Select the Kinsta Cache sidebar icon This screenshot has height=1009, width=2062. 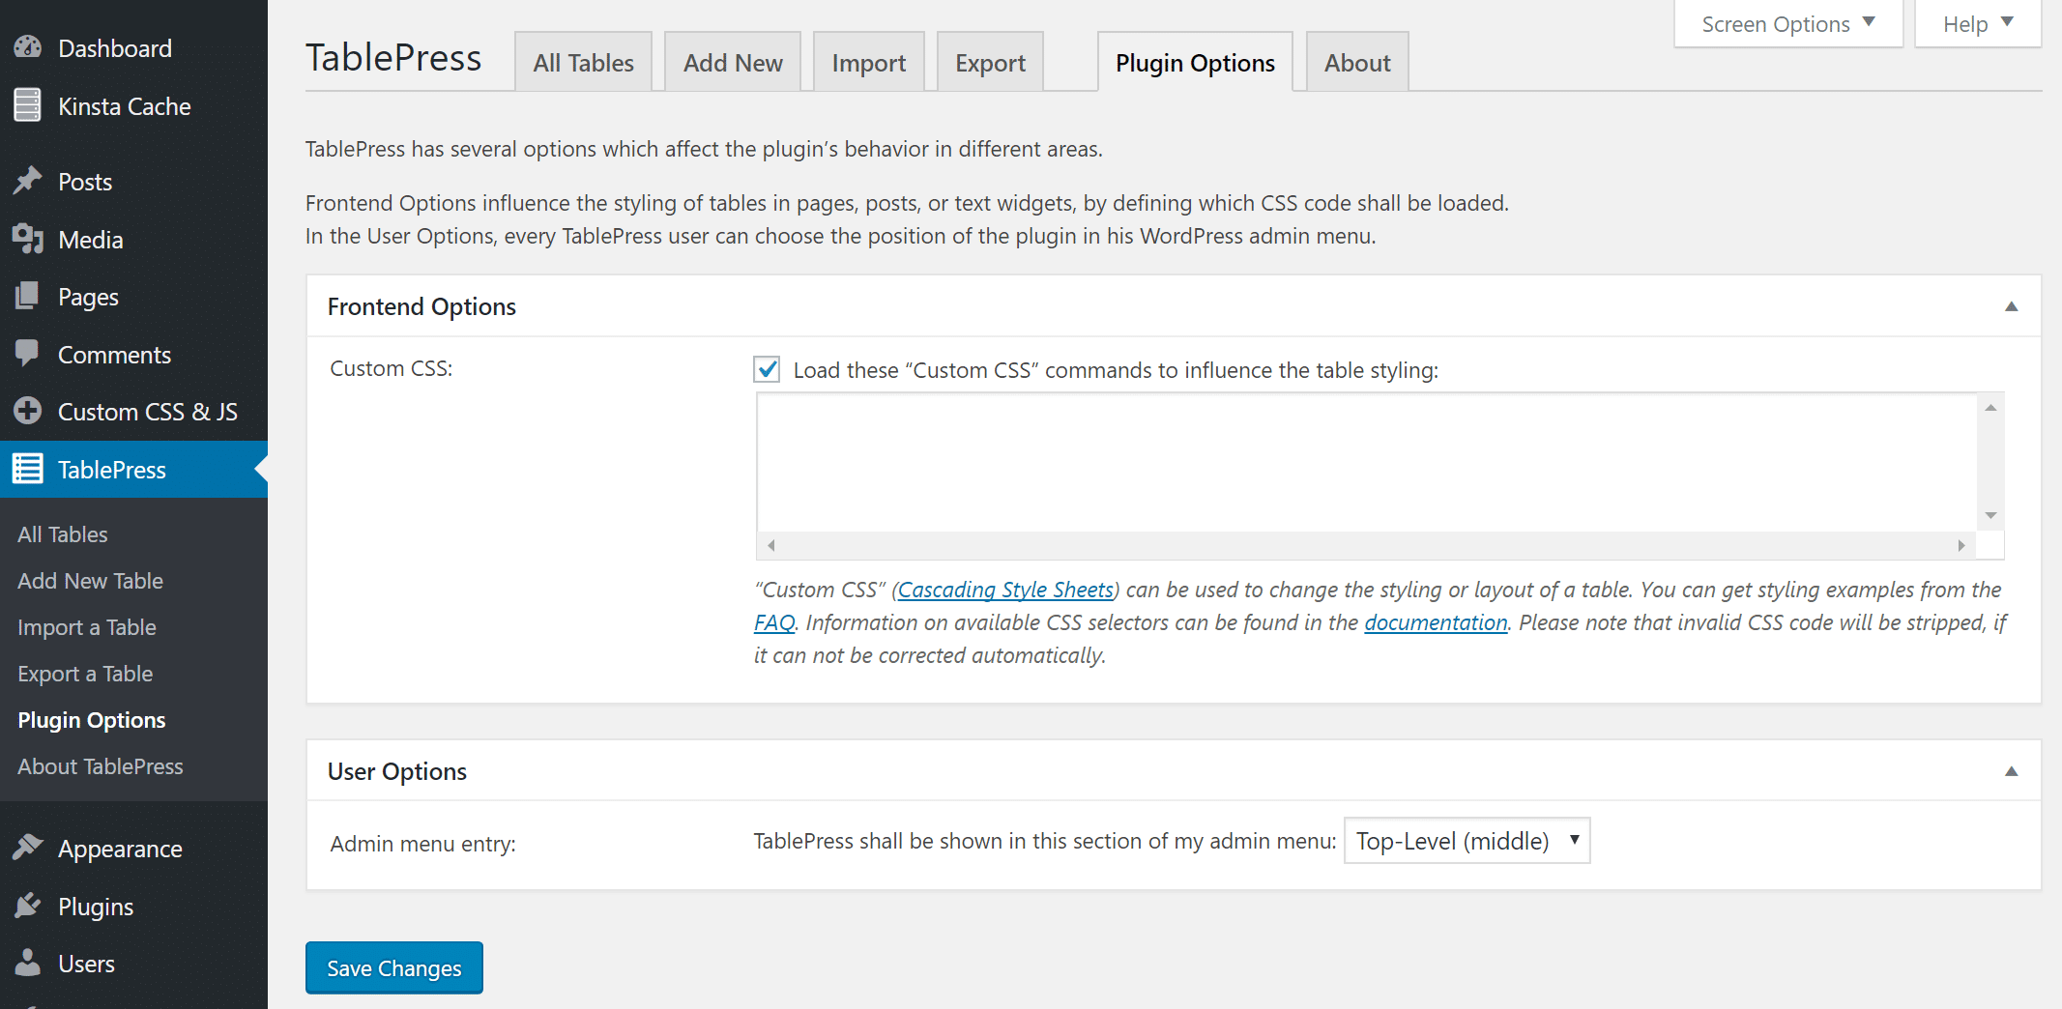(x=28, y=105)
